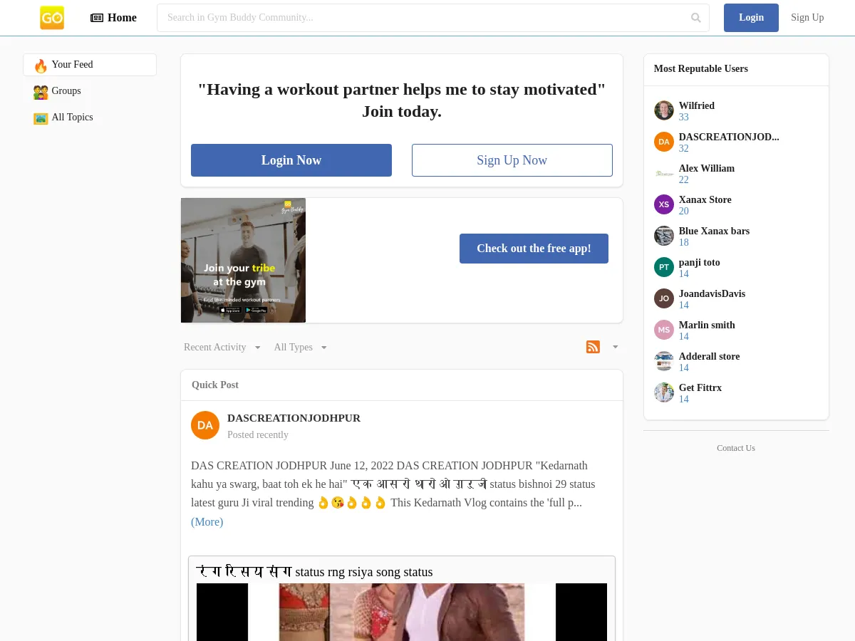Click DASCREATIONJODHPUR's orange post avatar
The height and width of the screenshot is (641, 855).
click(x=205, y=425)
